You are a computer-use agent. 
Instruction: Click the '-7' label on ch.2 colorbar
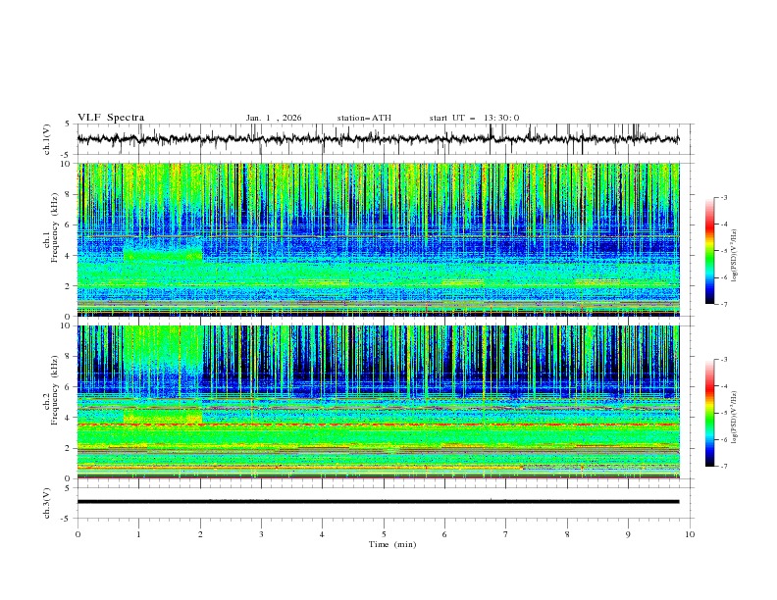coord(723,467)
